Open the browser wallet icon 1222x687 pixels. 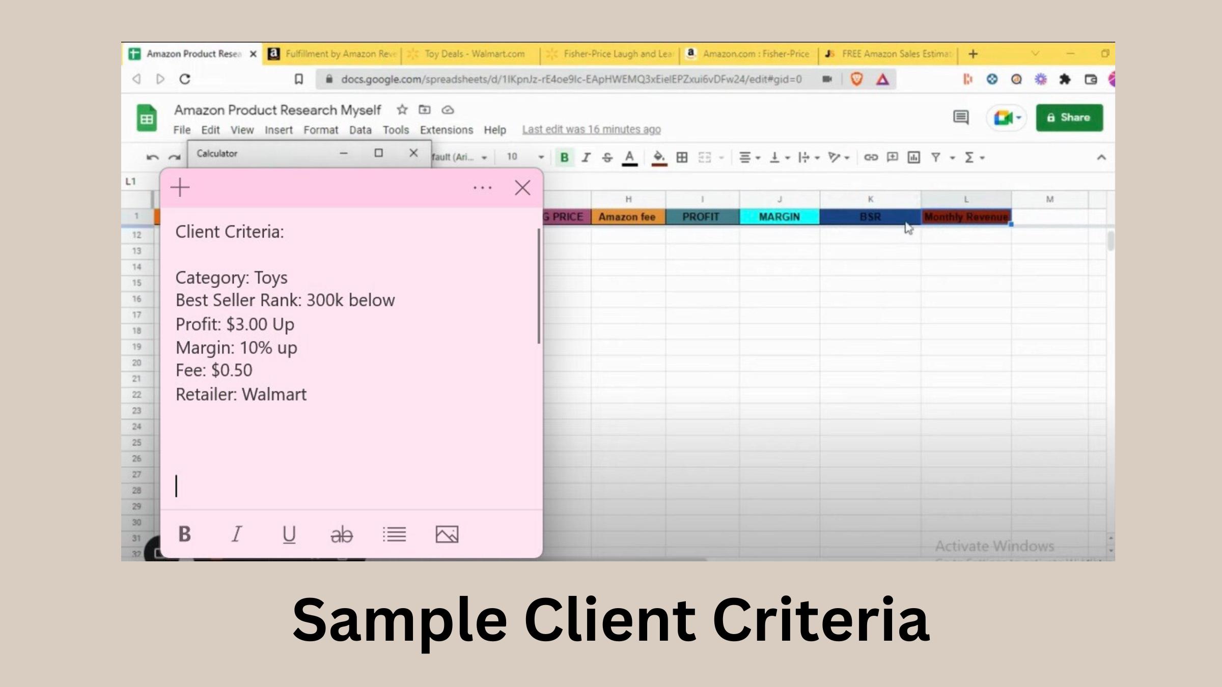click(1091, 79)
